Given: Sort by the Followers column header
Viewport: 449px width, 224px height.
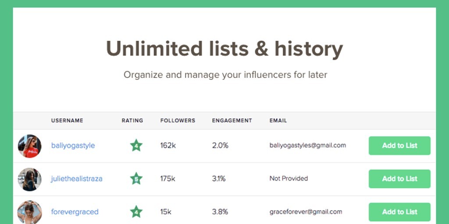Looking at the screenshot, I should [178, 121].
